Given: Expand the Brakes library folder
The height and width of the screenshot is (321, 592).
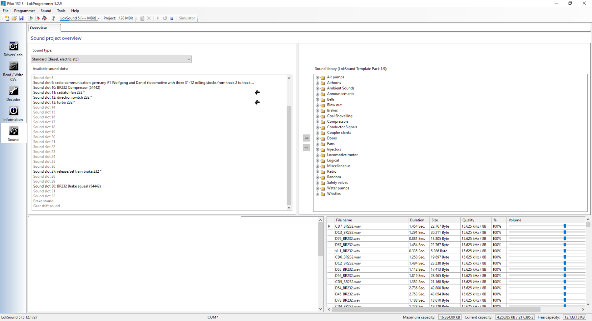Looking at the screenshot, I should pos(317,111).
